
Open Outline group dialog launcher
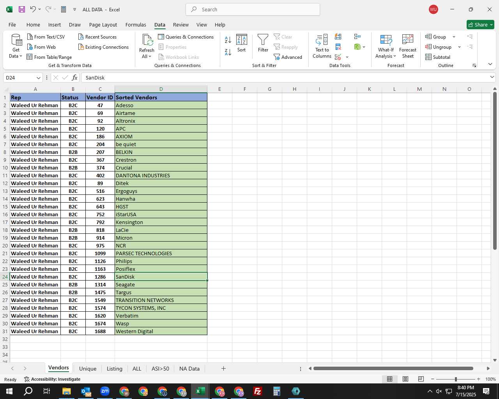point(474,65)
